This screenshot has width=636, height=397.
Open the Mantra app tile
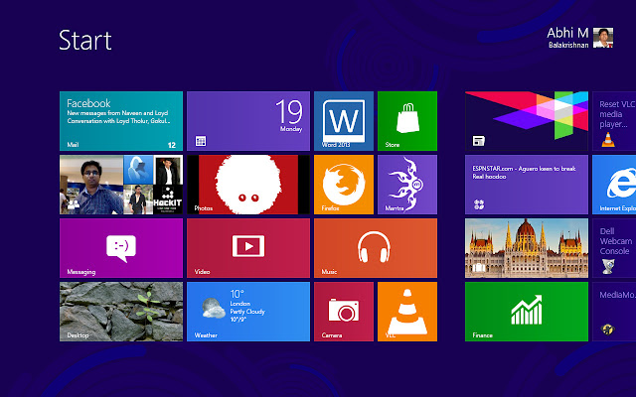[407, 185]
